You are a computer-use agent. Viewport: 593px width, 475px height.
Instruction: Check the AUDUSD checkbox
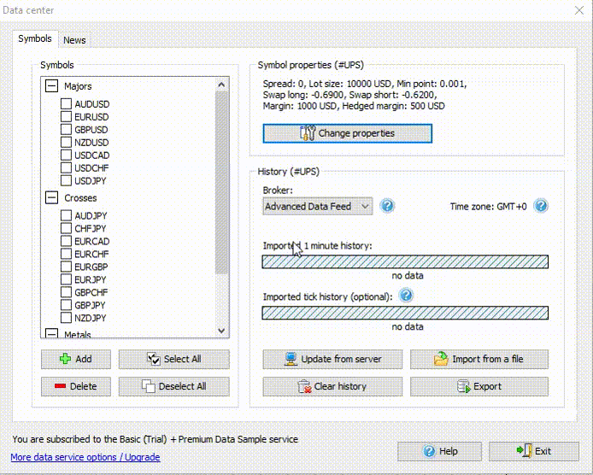[x=66, y=103]
